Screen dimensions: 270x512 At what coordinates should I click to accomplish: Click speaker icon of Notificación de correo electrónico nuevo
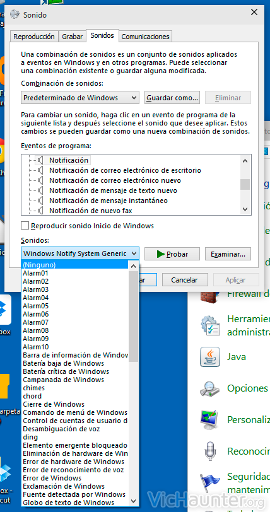[40, 180]
